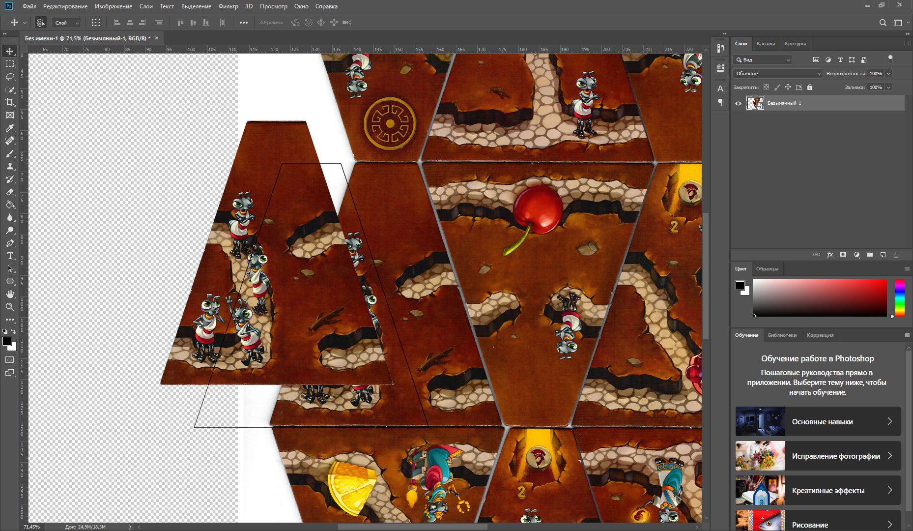Toggle Quick Mask mode
The width and height of the screenshot is (913, 531).
(10, 360)
